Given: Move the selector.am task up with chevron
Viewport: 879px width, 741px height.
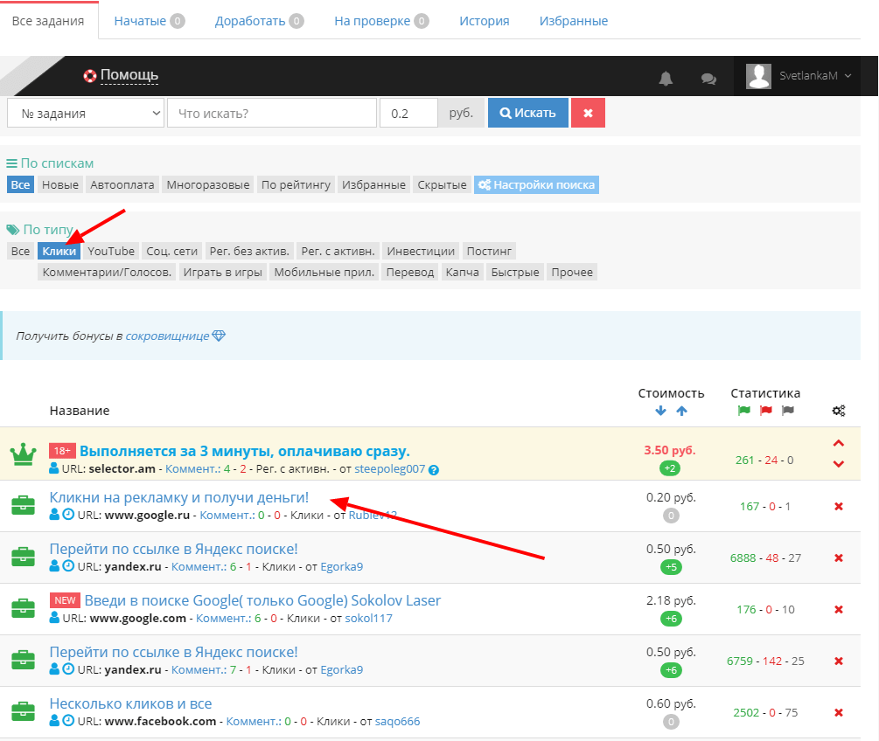Looking at the screenshot, I should 839,444.
